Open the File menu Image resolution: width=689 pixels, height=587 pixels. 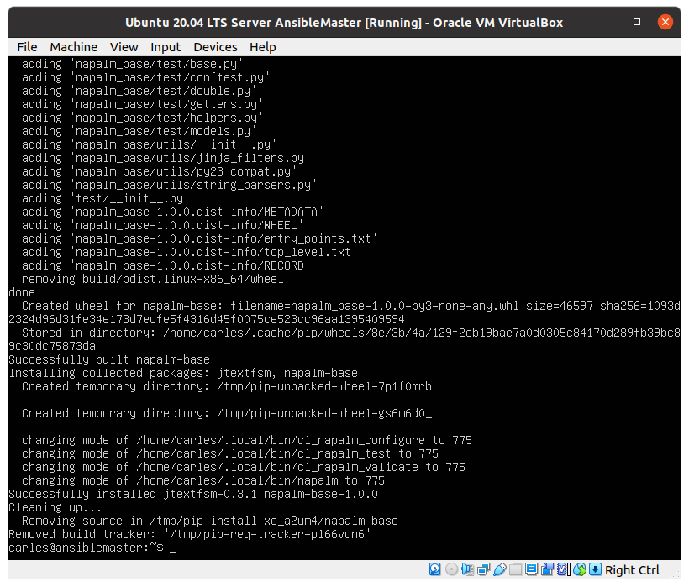[x=27, y=47]
